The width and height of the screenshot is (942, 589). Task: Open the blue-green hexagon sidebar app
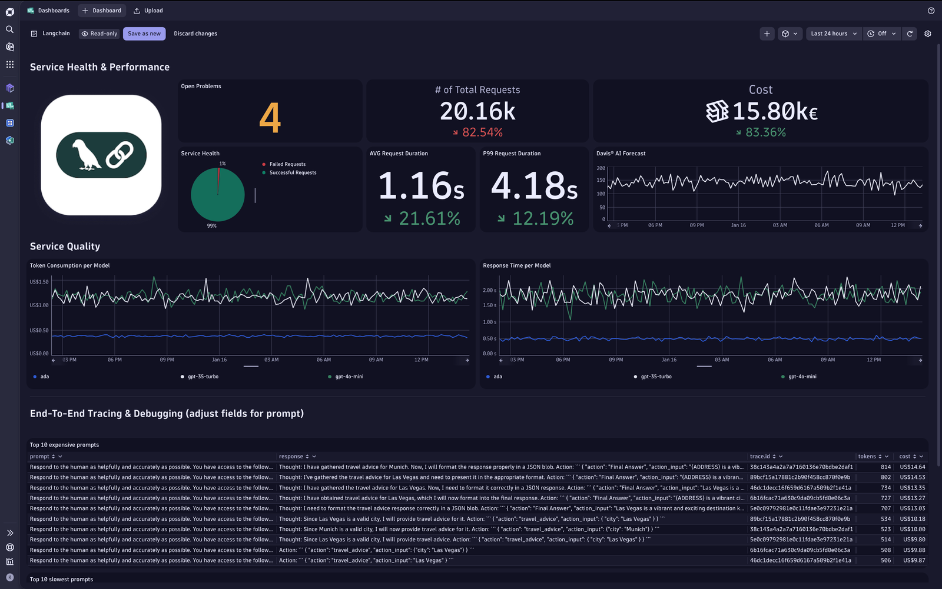pyautogui.click(x=9, y=141)
